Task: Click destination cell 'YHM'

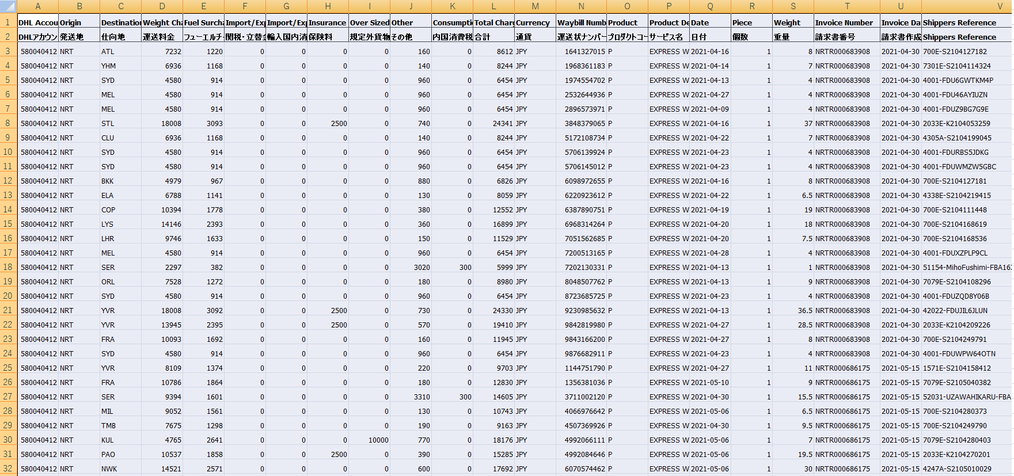Action: point(121,66)
